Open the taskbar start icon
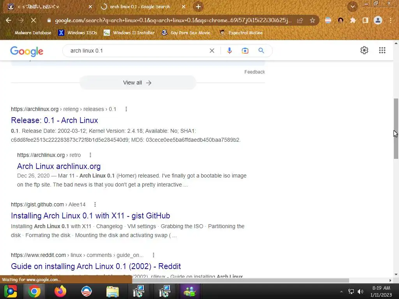This screenshot has height=299, width=399. tap(11, 291)
